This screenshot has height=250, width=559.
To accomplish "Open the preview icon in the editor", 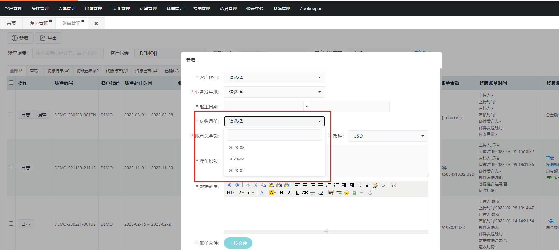I will (x=248, y=185).
